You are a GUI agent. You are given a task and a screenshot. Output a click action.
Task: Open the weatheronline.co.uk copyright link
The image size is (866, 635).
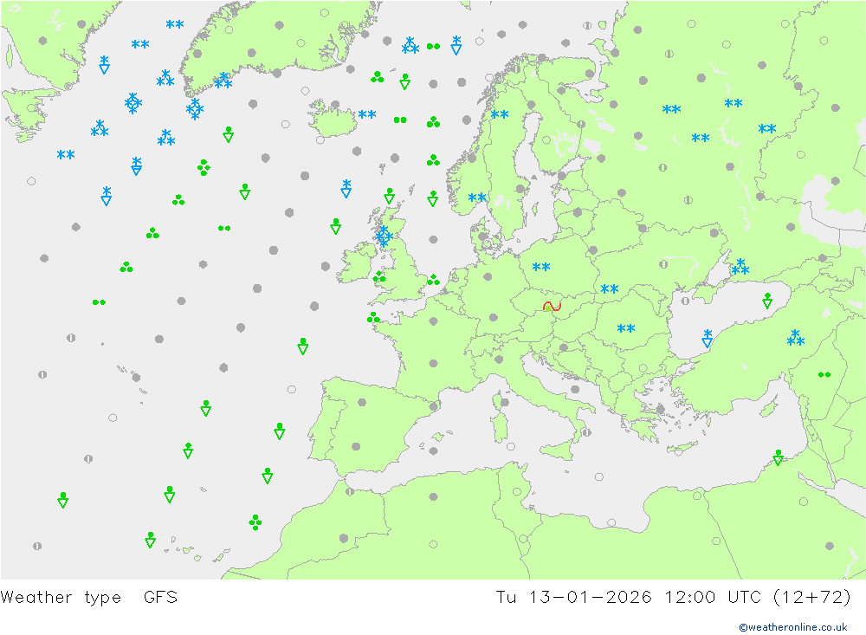[x=792, y=627]
